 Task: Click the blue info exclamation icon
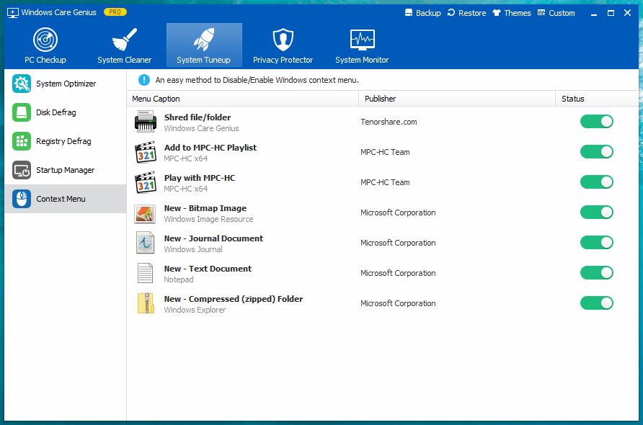pyautogui.click(x=144, y=80)
